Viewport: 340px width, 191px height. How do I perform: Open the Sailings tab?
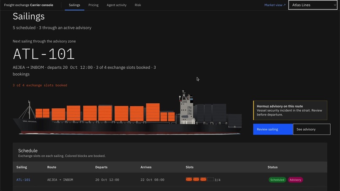tap(74, 5)
